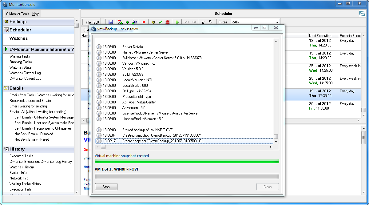Click the History notepad icon

click(x=6, y=149)
